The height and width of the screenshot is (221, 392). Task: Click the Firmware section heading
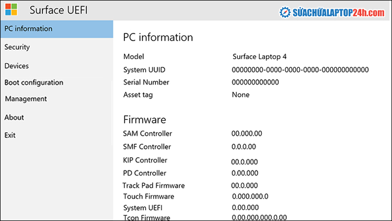[144, 120]
